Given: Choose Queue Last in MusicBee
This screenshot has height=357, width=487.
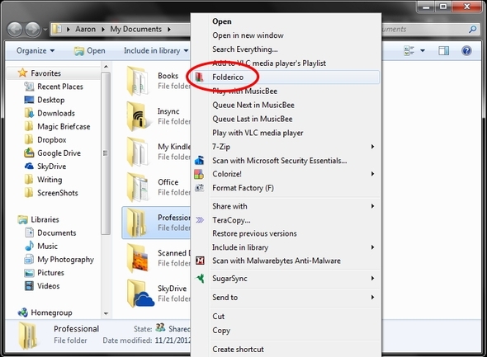Looking at the screenshot, I should pos(253,119).
